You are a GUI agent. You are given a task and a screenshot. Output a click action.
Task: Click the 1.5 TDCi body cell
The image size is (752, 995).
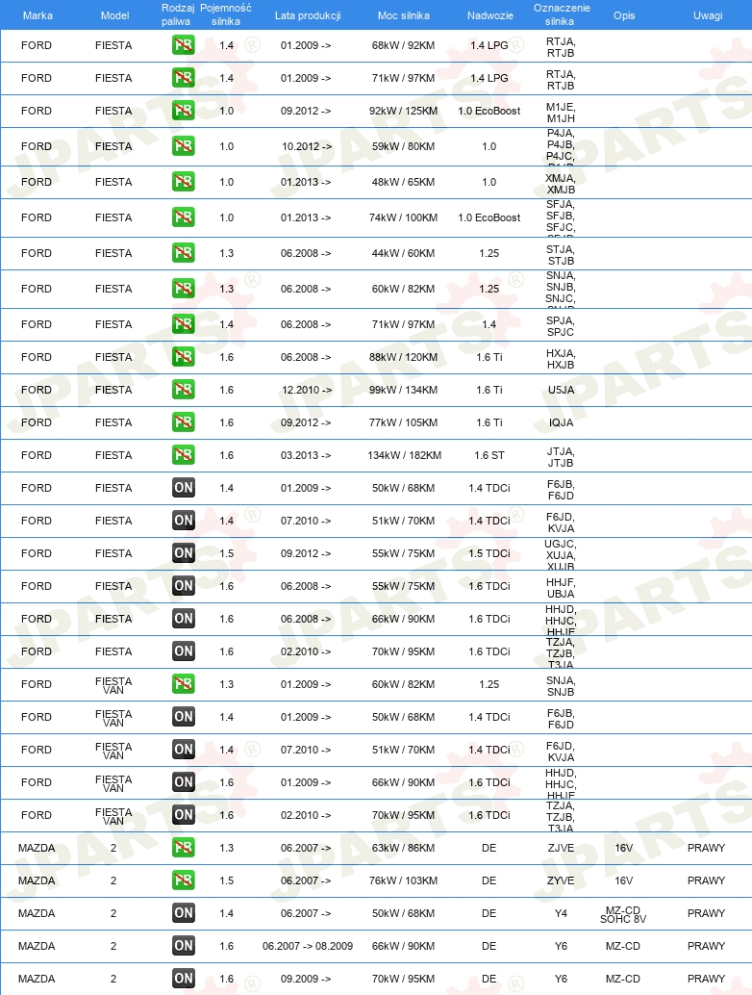coord(489,553)
